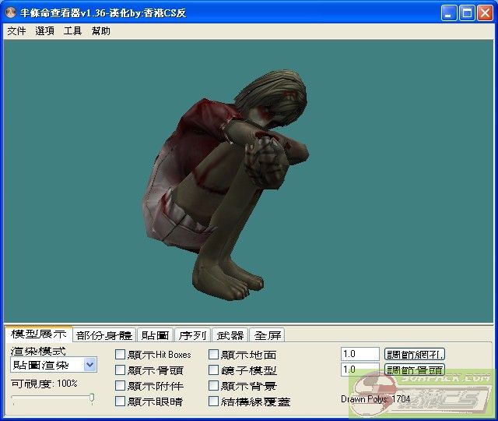
Task: Click the 調節骨頭 button
Action: click(415, 370)
